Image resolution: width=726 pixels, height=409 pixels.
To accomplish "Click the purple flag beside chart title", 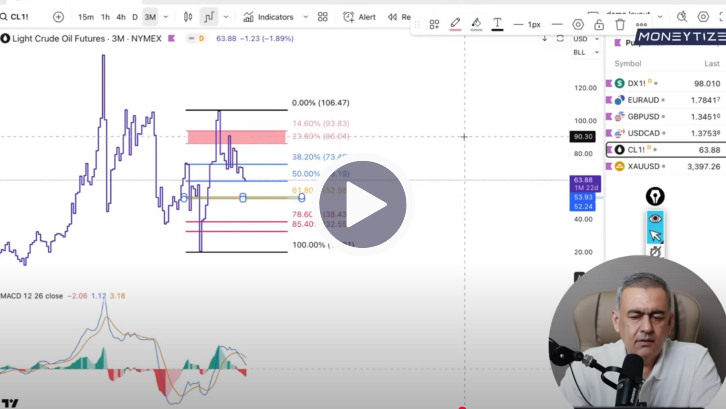I will [x=171, y=39].
